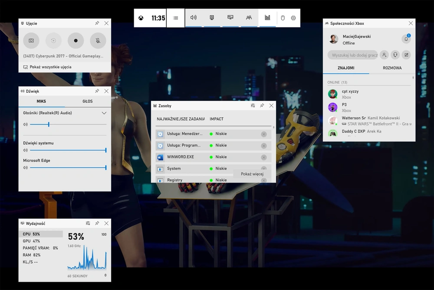Viewport: 434px width, 290px height.
Task: Toggle the Audio widget in Game Bar
Action: [194, 18]
